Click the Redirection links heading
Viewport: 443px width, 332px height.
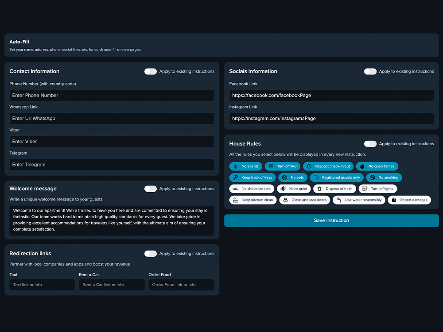point(30,254)
